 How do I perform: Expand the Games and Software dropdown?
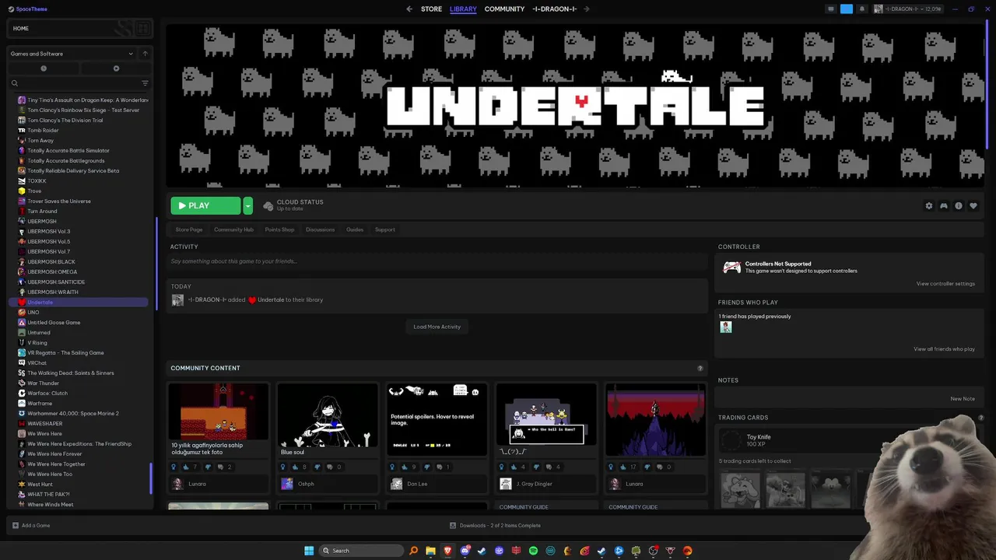coord(72,54)
